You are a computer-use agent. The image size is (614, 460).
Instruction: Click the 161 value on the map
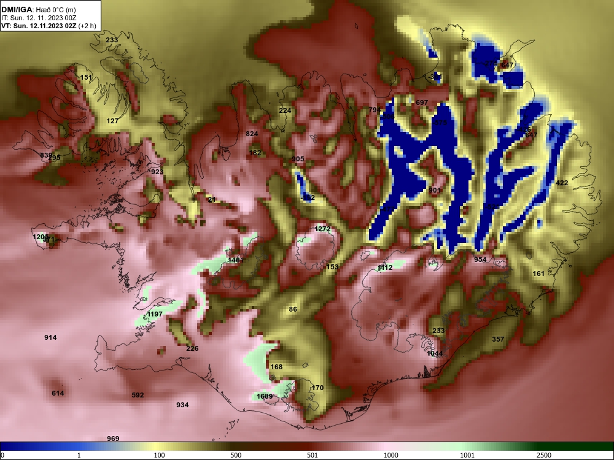pos(538,274)
